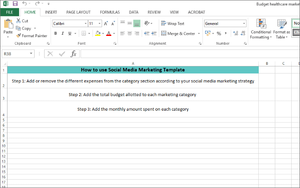Click the Save icon in quick access toolbar
300x188 pixels.
coord(15,4)
